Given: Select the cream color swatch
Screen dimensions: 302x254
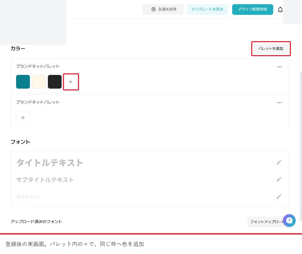Looking at the screenshot, I should [x=39, y=82].
